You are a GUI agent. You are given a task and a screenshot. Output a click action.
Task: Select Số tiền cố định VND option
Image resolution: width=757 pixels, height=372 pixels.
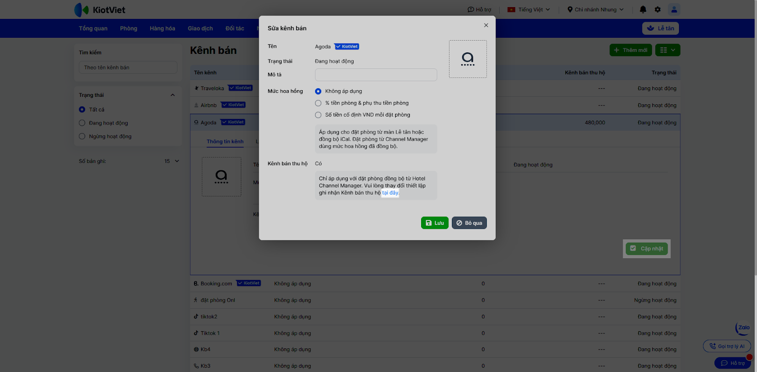pyautogui.click(x=318, y=115)
